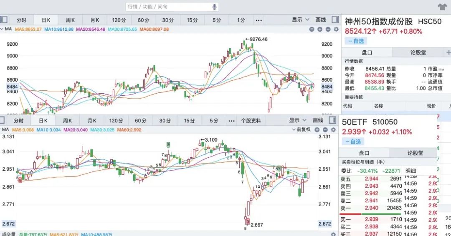Open 个股资料 in bottom chart

pyautogui.click(x=251, y=121)
